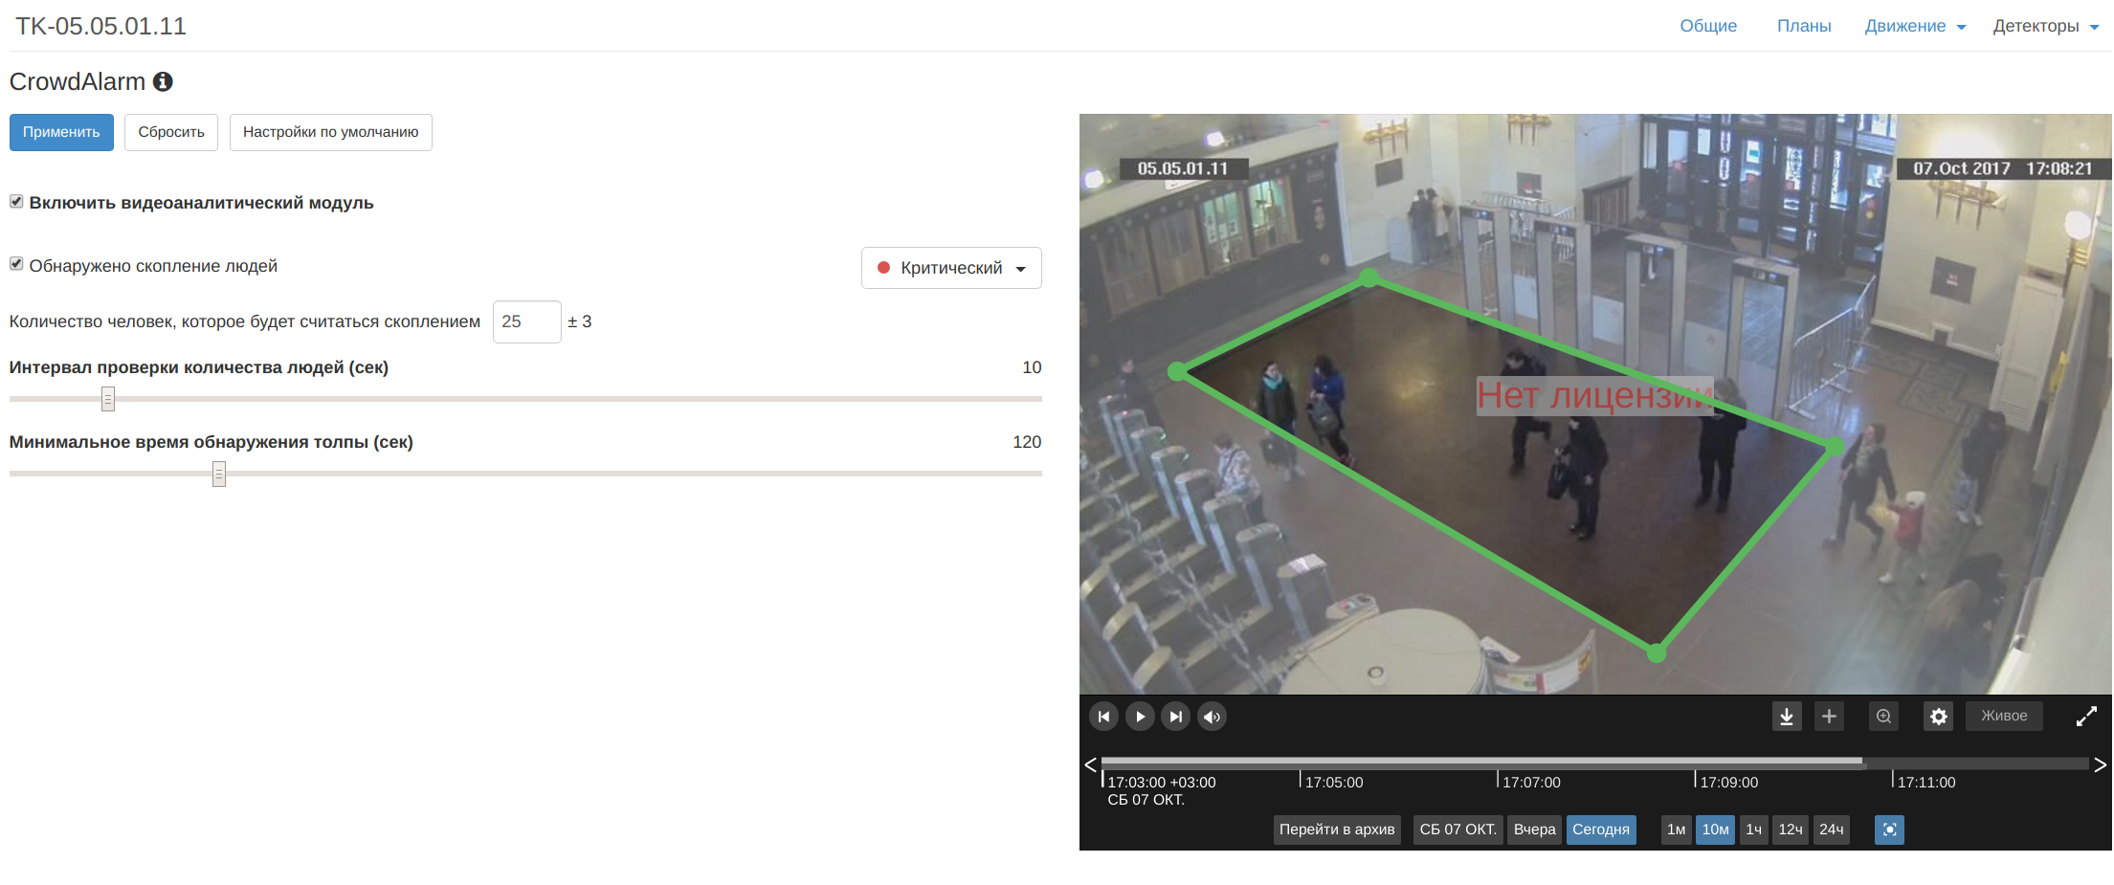Skip to next frame in player
The width and height of the screenshot is (2114, 885).
click(x=1175, y=717)
